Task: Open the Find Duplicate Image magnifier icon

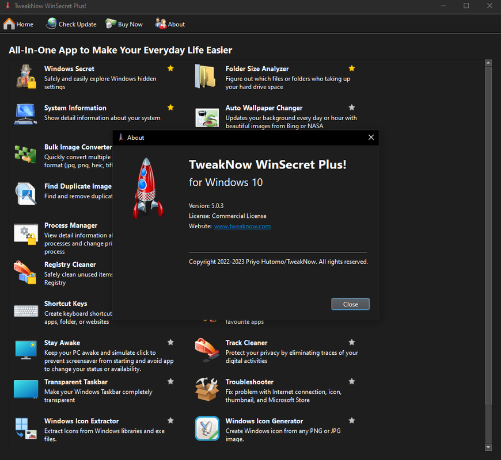Action: [x=25, y=193]
